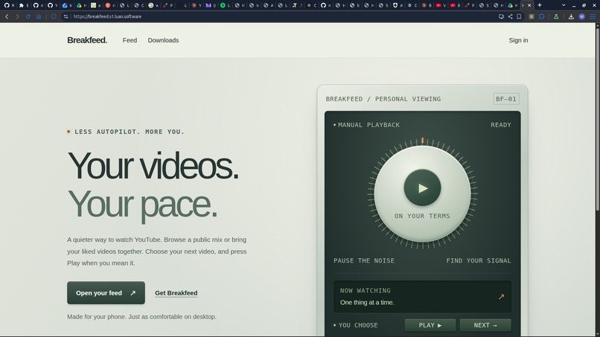
Task: Click the share icon in the address bar
Action: pos(510,16)
